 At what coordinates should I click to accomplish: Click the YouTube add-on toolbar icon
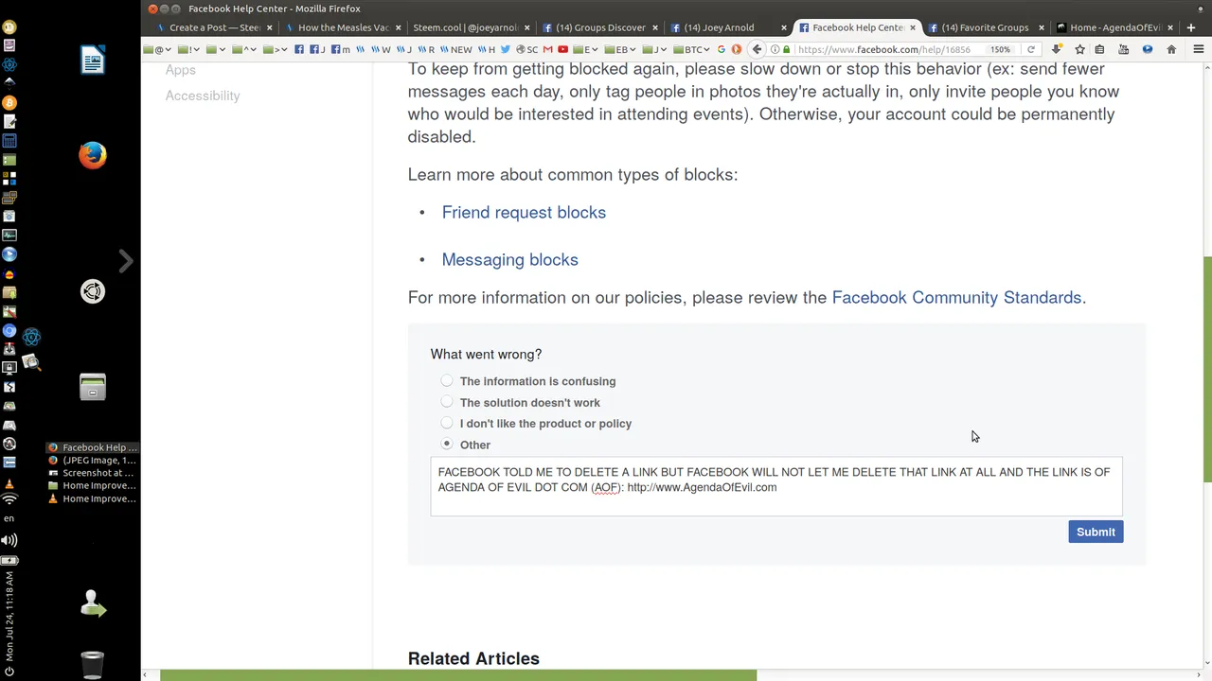coord(1123,49)
